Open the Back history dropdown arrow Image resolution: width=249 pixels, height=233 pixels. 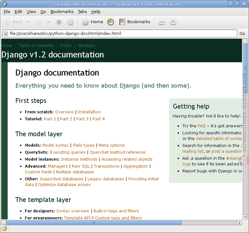tap(28, 22)
